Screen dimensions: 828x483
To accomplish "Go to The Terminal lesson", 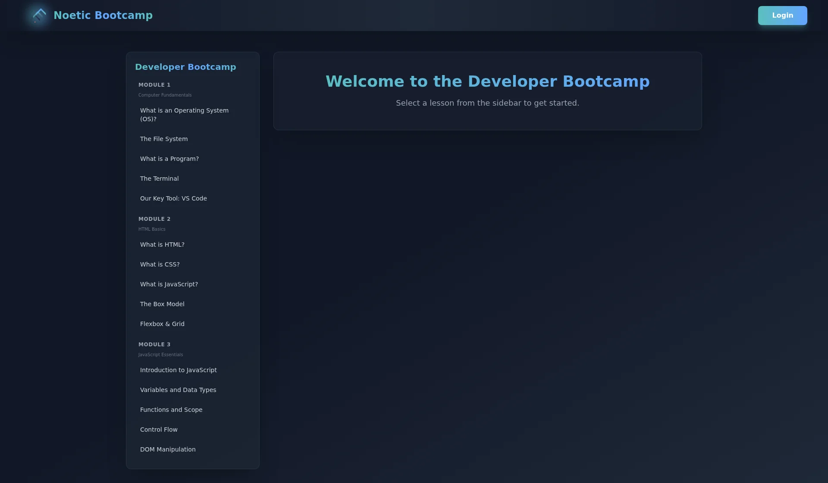I will tap(193, 179).
